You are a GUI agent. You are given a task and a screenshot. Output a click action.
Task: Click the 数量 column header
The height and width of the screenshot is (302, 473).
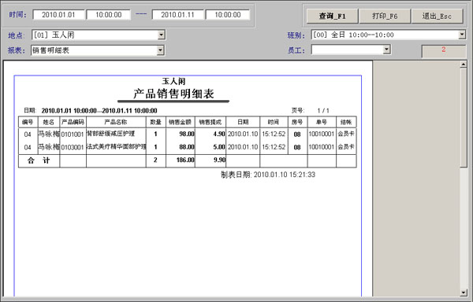(x=155, y=122)
